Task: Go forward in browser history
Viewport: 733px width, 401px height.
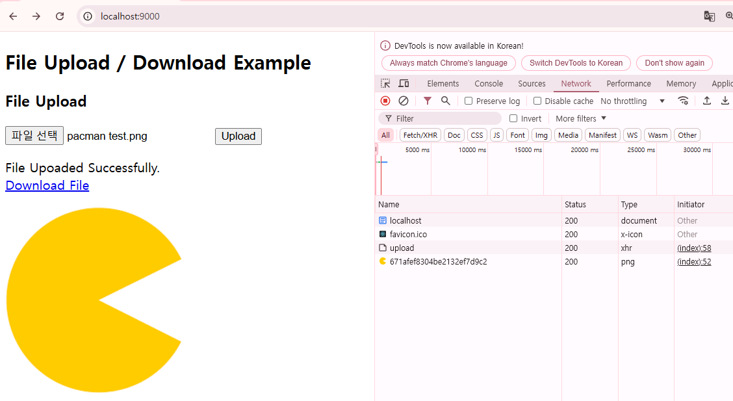Action: [36, 16]
